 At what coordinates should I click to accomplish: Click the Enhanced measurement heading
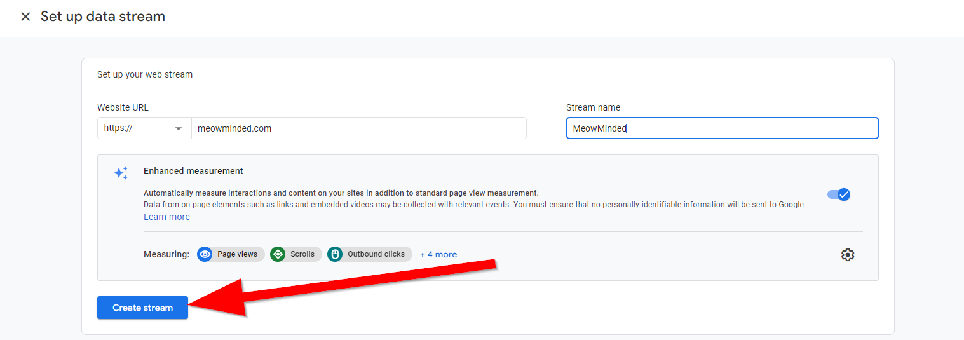193,171
